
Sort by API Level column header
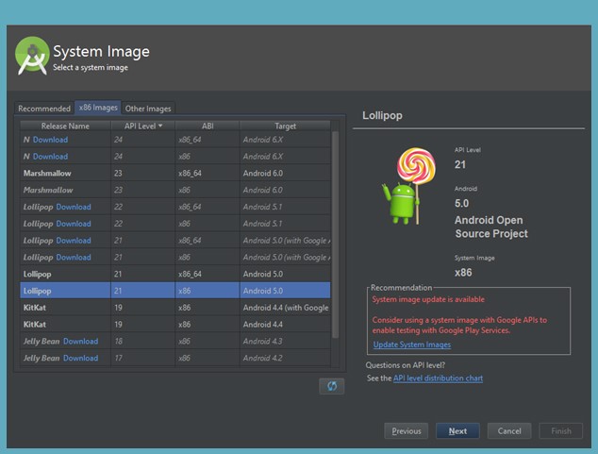click(143, 126)
